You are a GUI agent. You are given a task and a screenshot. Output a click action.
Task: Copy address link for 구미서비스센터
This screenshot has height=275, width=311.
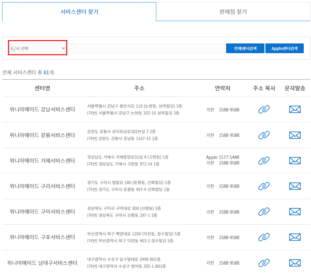point(264,212)
